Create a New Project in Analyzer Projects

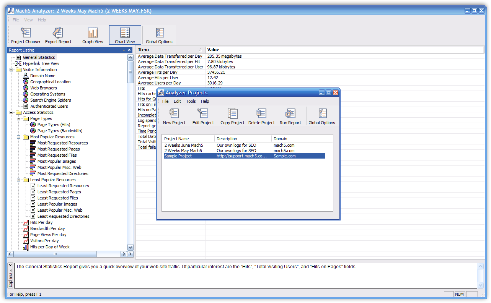click(174, 116)
